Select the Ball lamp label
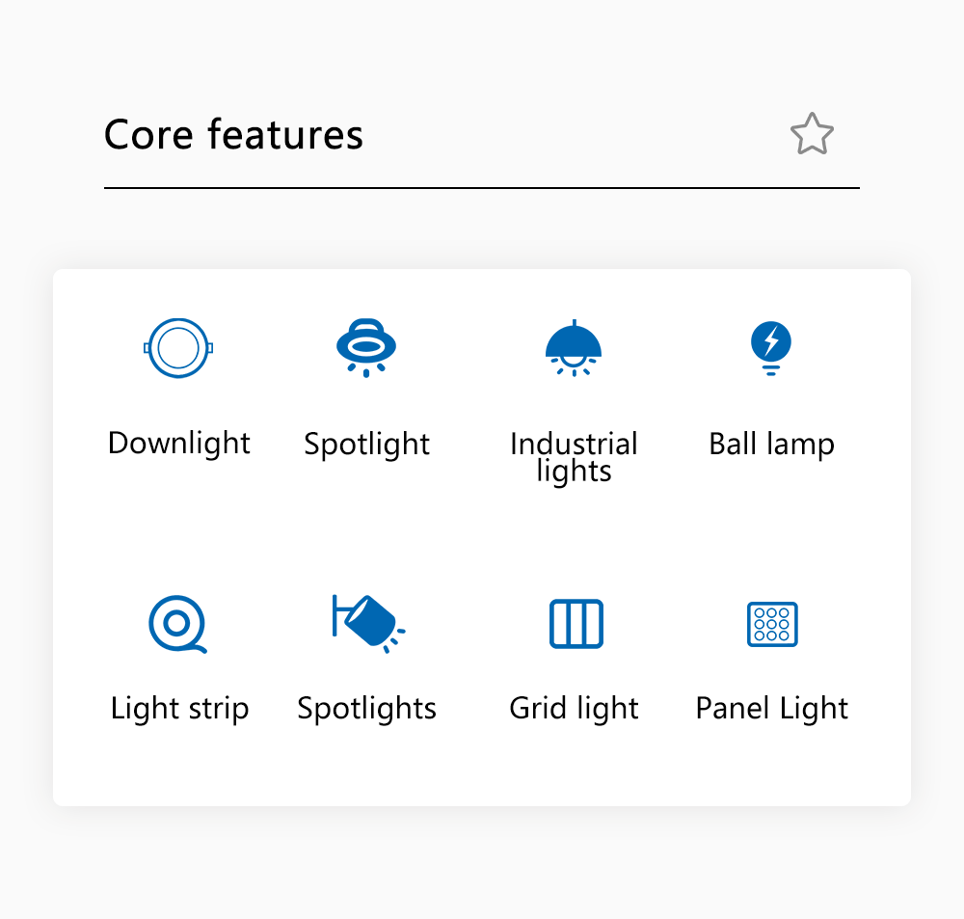 pyautogui.click(x=771, y=445)
